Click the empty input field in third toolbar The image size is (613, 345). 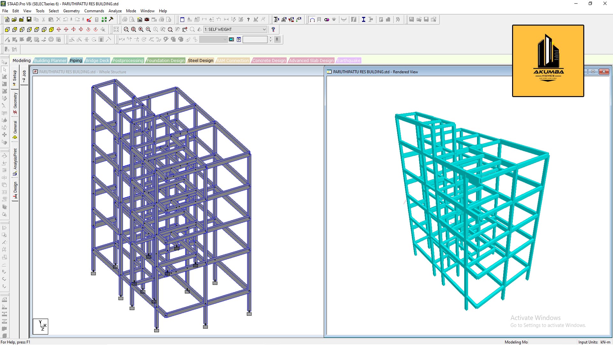coord(255,39)
